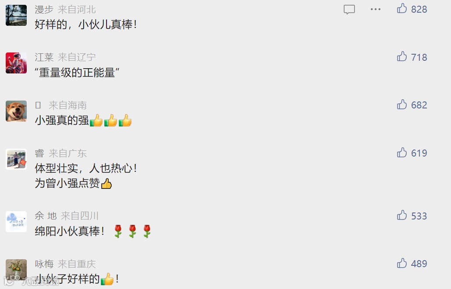Open 余地's light blue avatar
Screen dimensions: 451x289
click(16, 222)
